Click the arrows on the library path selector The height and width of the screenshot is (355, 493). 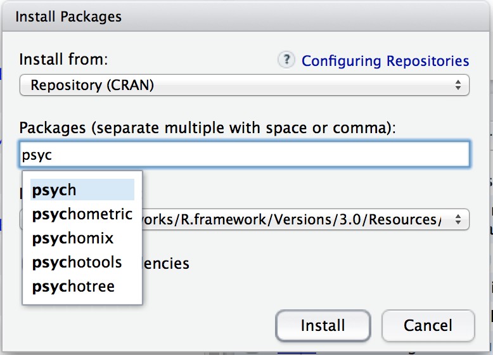[458, 219]
